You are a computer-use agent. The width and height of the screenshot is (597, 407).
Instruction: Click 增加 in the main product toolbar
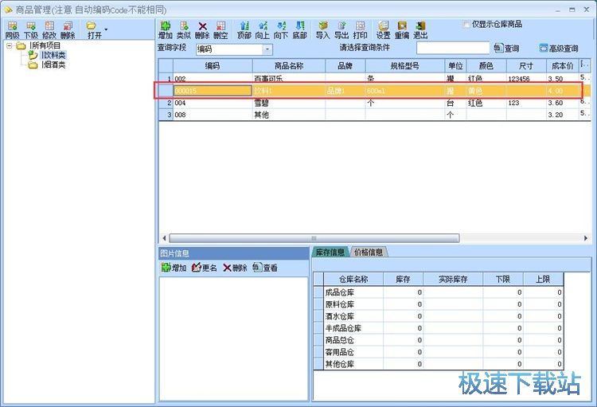click(166, 30)
